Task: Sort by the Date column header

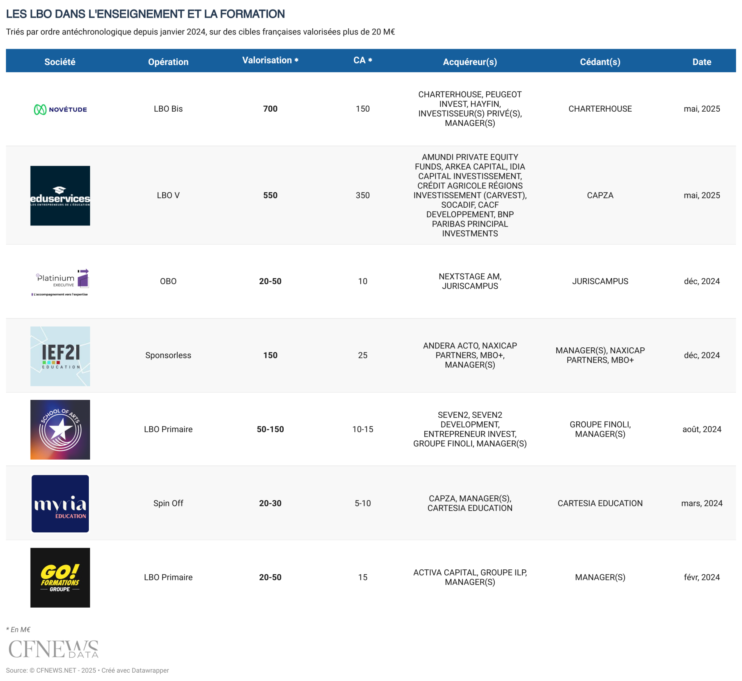Action: click(x=702, y=62)
